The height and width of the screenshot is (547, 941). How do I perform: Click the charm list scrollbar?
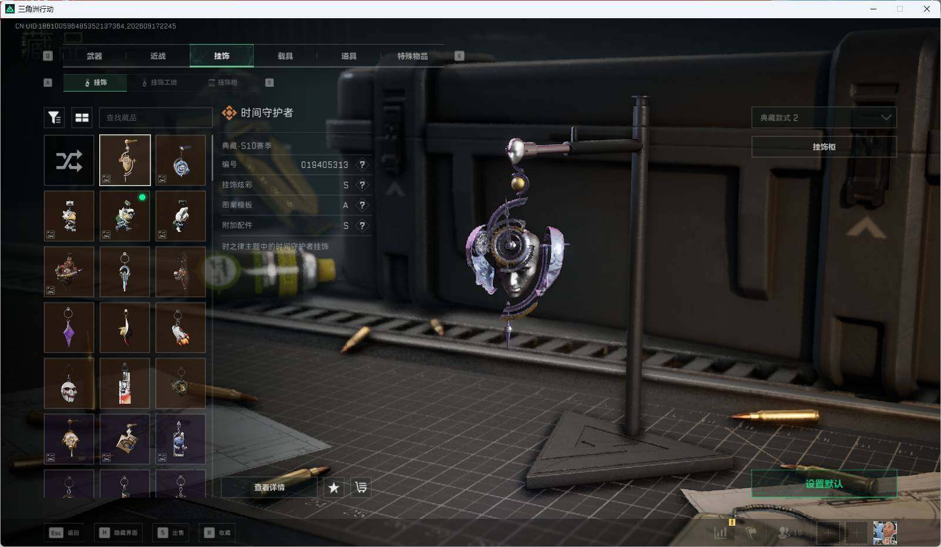click(212, 158)
